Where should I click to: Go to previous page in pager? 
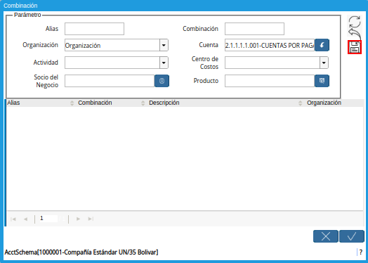pos(25,219)
